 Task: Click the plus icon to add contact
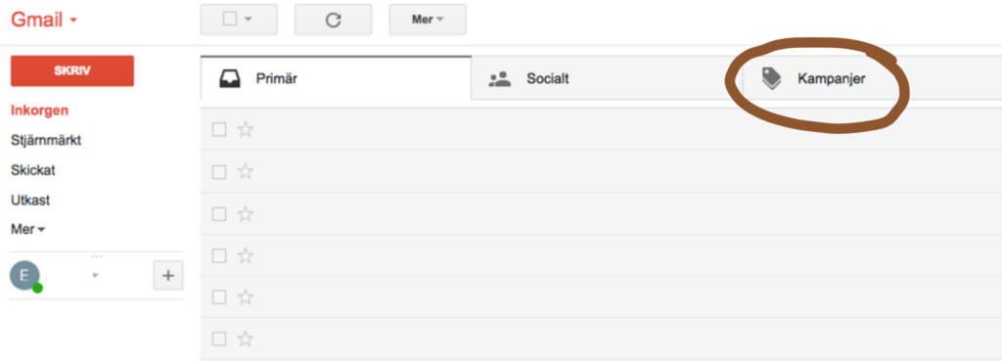[x=168, y=275]
